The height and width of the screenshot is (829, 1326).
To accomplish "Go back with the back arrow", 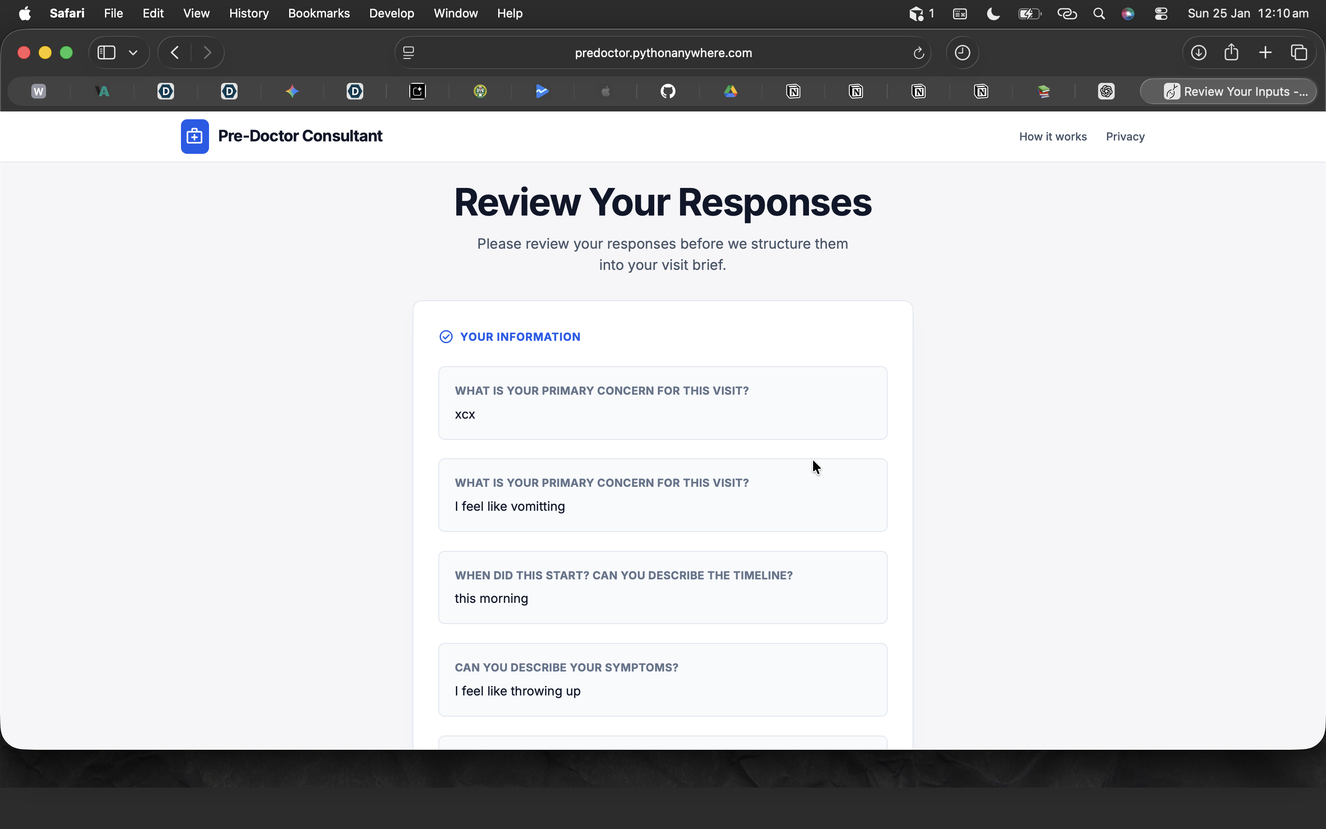I will click(175, 53).
